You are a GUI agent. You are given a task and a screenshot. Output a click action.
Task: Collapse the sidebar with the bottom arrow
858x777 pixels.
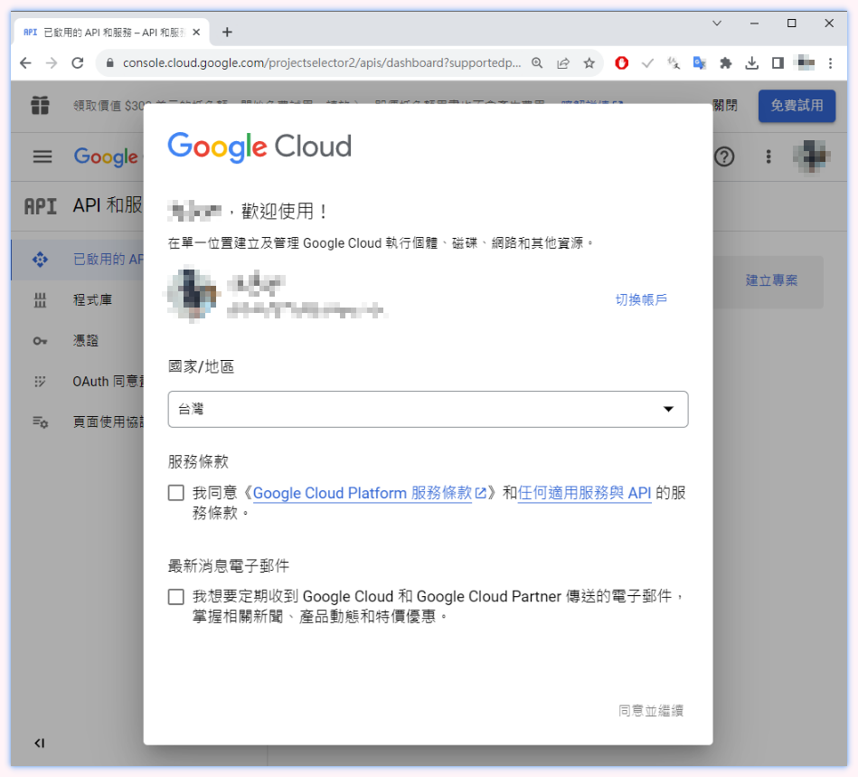(40, 743)
